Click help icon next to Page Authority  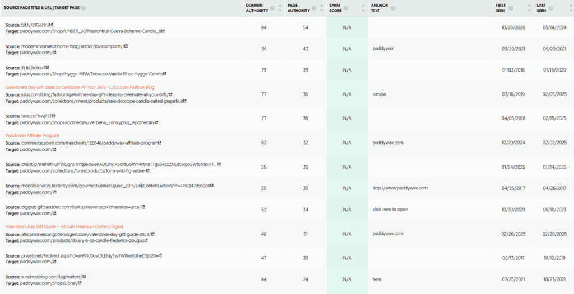[x=314, y=8]
